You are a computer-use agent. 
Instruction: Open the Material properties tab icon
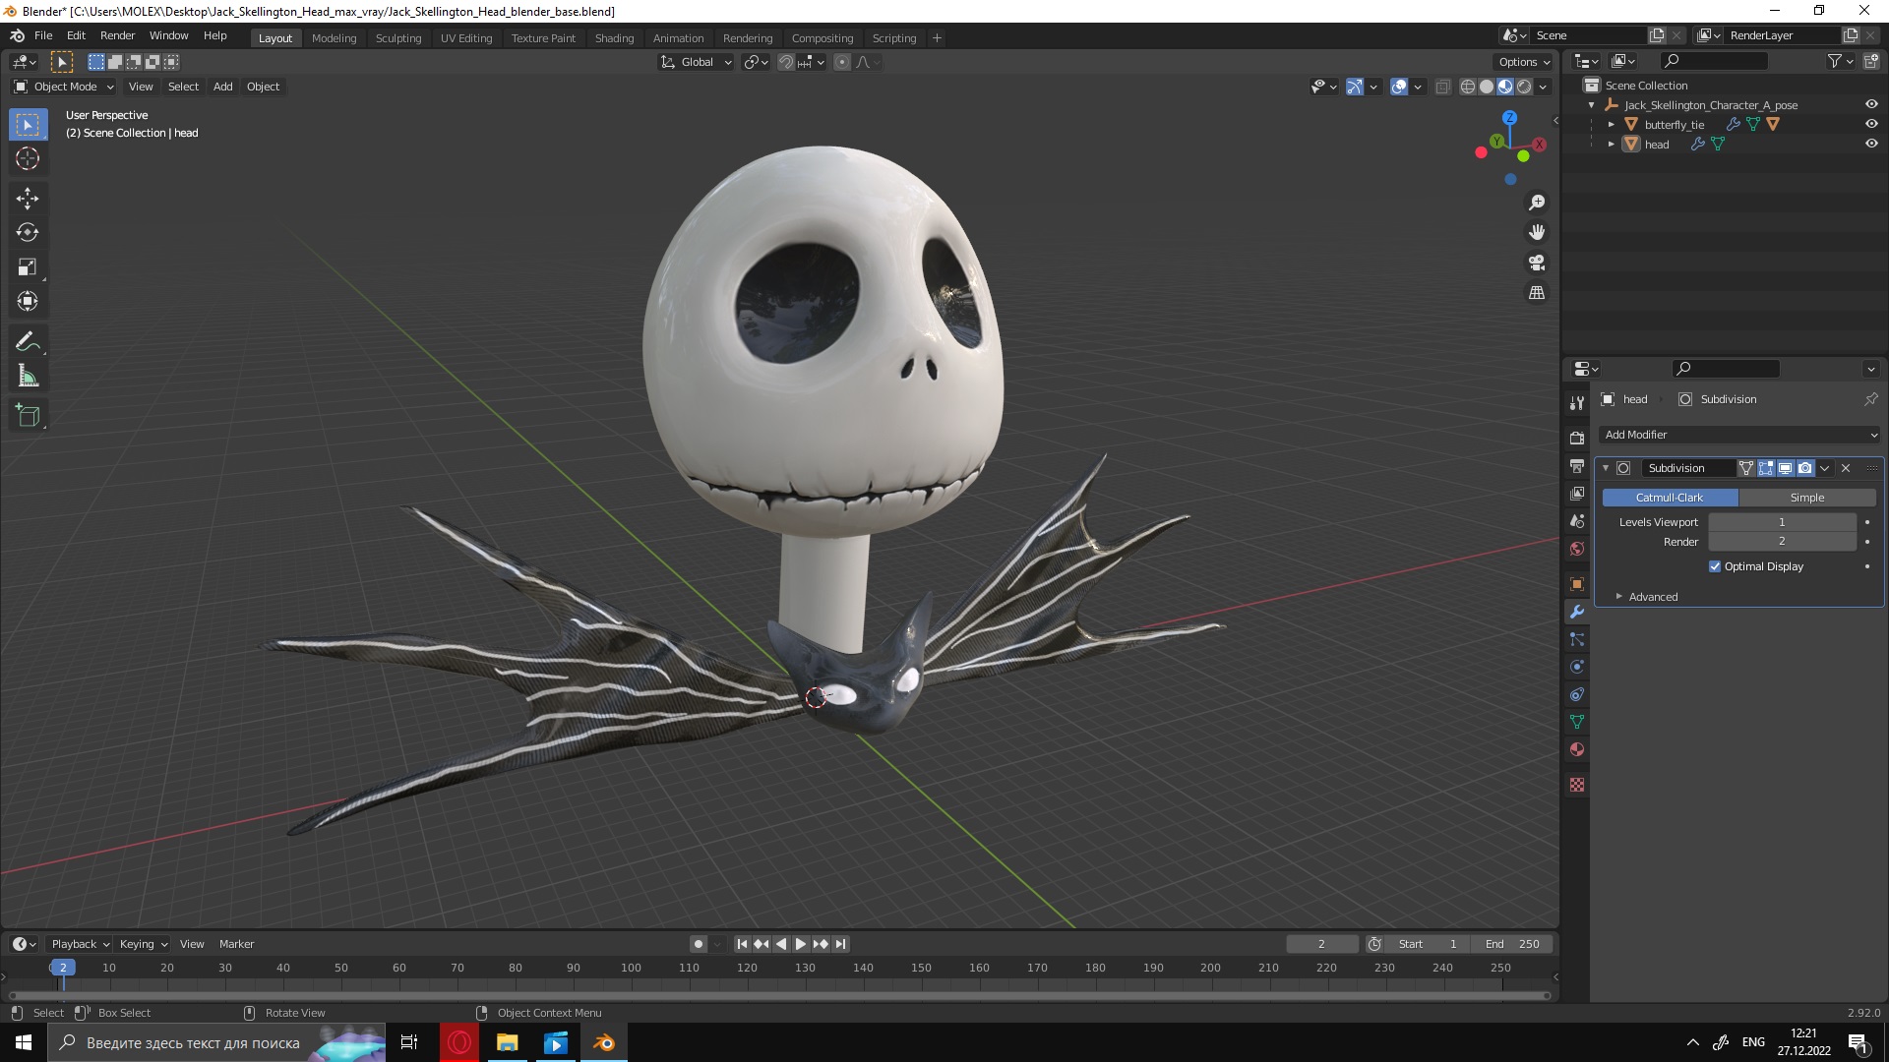point(1577,749)
